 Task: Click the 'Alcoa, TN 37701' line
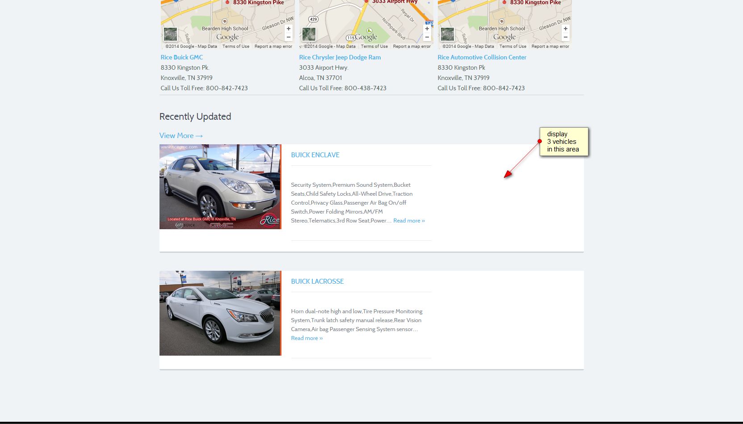click(x=321, y=78)
